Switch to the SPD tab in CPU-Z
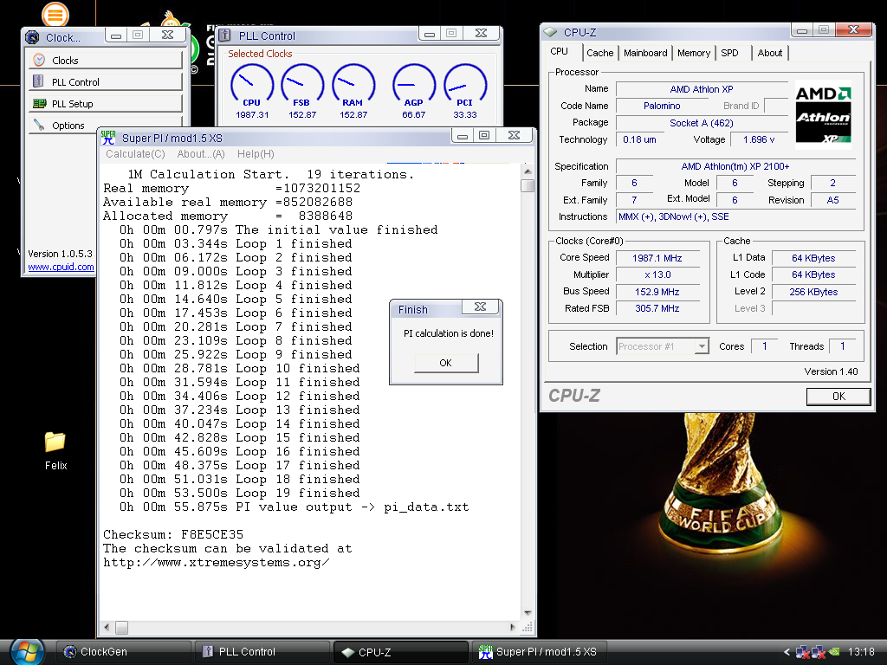887x665 pixels. (729, 53)
